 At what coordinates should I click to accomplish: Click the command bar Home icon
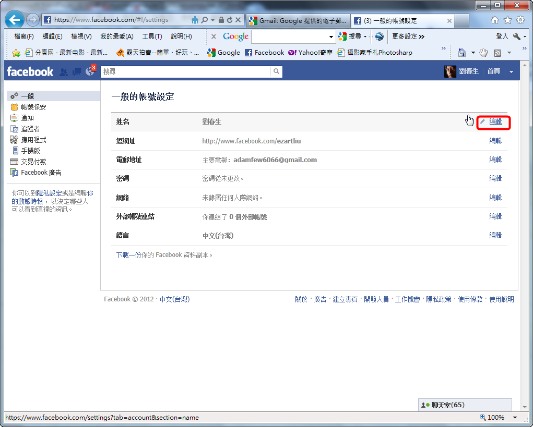tap(462, 53)
